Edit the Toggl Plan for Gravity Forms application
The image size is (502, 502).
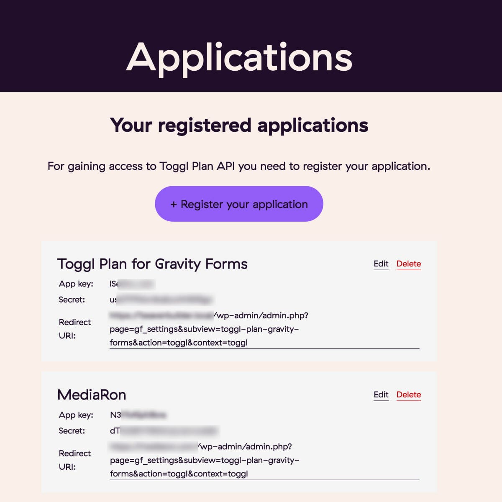(x=381, y=264)
